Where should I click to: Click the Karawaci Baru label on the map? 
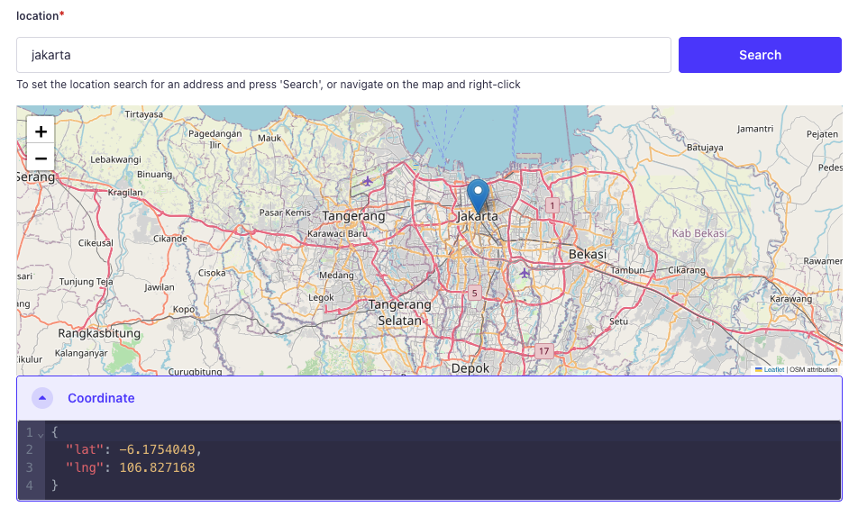click(337, 234)
